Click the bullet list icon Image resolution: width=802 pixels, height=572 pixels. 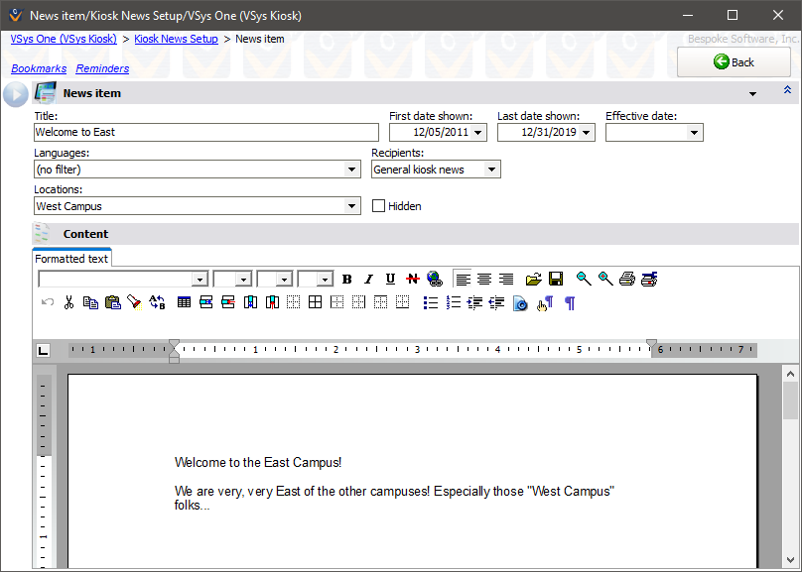[x=430, y=303]
